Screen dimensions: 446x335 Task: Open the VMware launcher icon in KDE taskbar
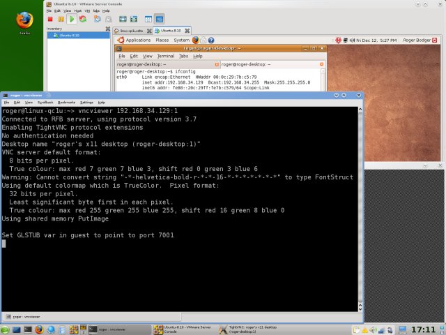click(74, 330)
